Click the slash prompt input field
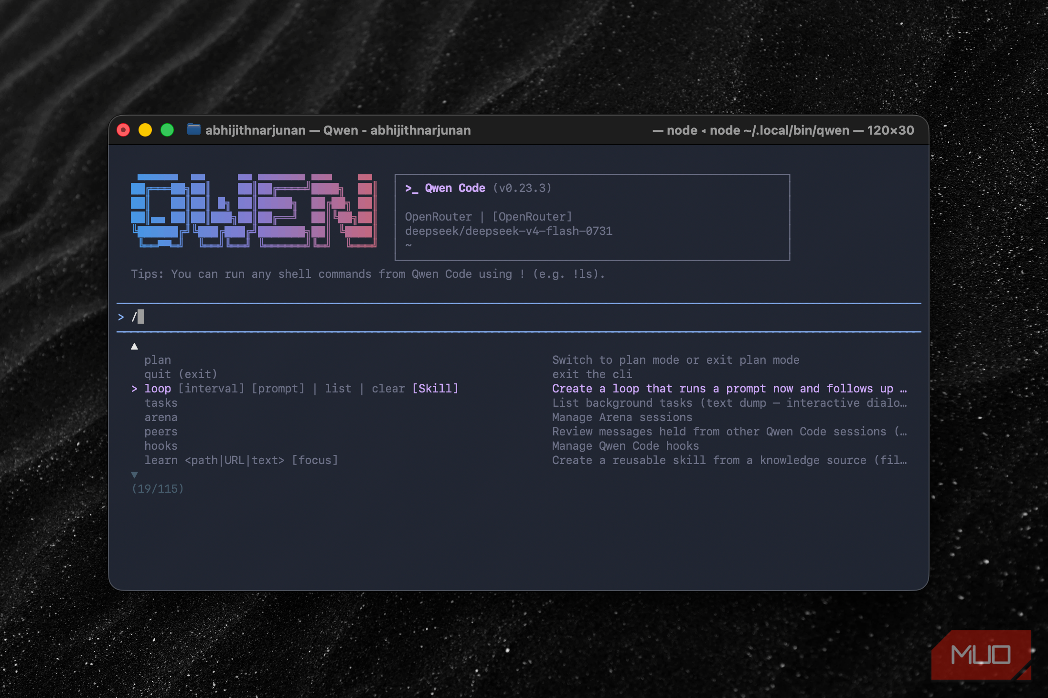1048x698 pixels. tap(519, 317)
